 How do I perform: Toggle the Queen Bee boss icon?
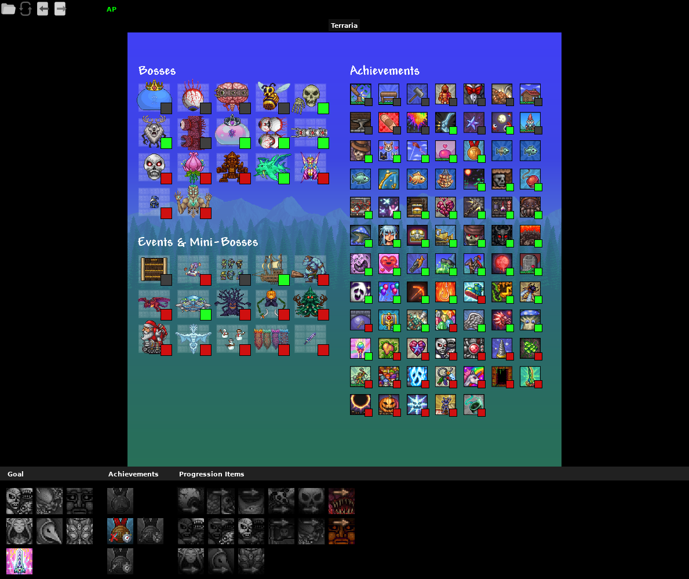[272, 97]
